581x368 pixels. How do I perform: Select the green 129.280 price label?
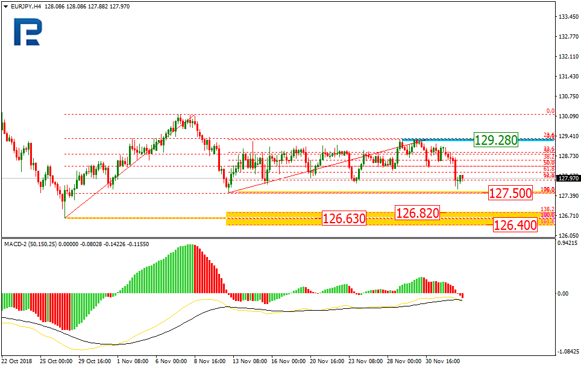pos(495,140)
